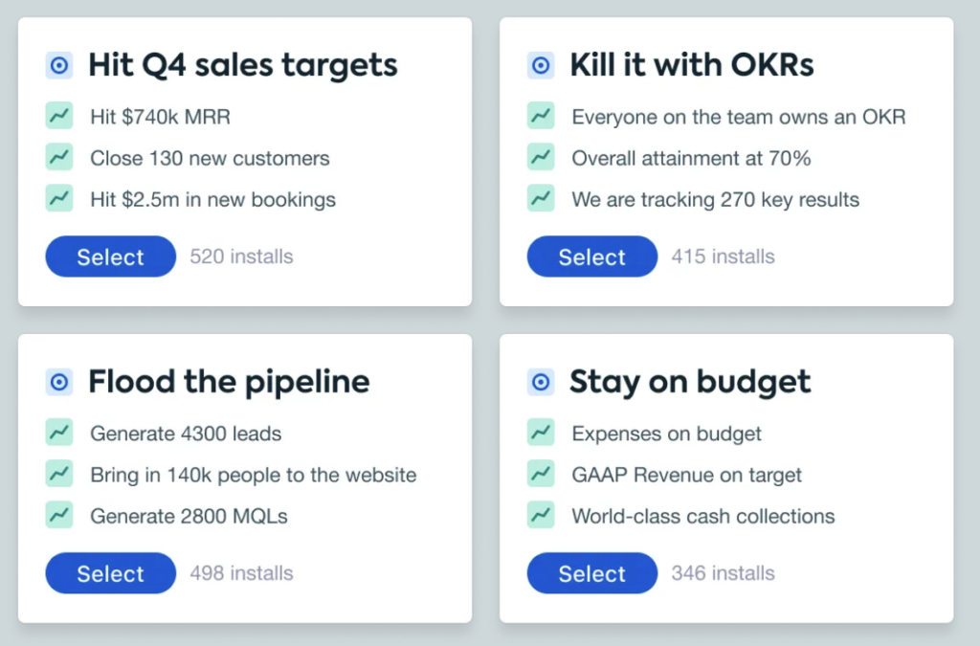980x646 pixels.
Task: Click the text Hit $2.5m in new bookings
Action: point(212,200)
